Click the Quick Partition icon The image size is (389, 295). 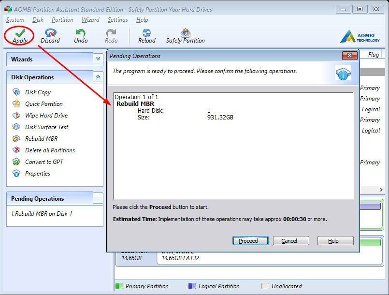(16, 103)
